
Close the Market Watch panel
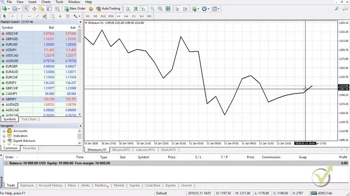click(x=80, y=22)
